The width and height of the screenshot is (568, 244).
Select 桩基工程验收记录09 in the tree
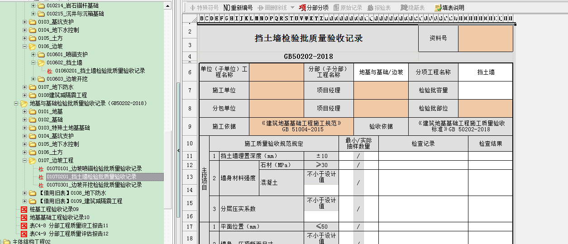pos(54,210)
